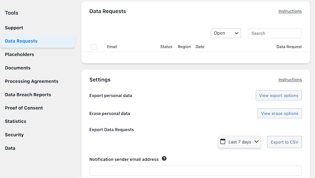
Task: Select Data Requests in the sidebar
Action: click(38, 41)
